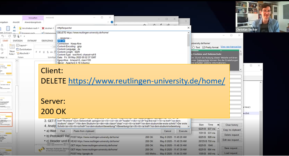Select the HEAD reutlingen-university history row
289x156 pixels.
pyautogui.click(x=144, y=141)
